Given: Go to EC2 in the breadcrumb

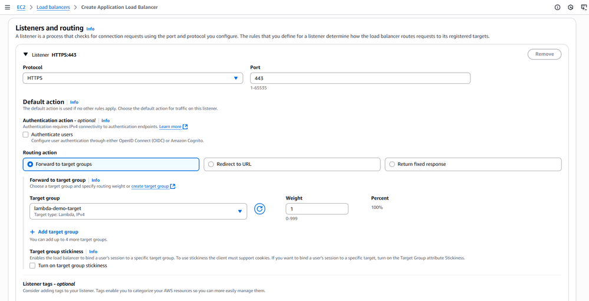Looking at the screenshot, I should click(x=22, y=7).
